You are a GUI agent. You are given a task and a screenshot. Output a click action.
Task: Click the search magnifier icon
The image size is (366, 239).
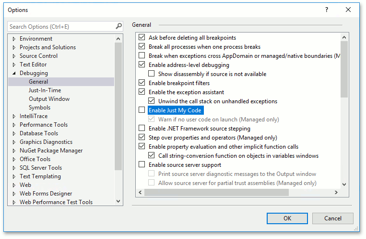tap(119, 26)
